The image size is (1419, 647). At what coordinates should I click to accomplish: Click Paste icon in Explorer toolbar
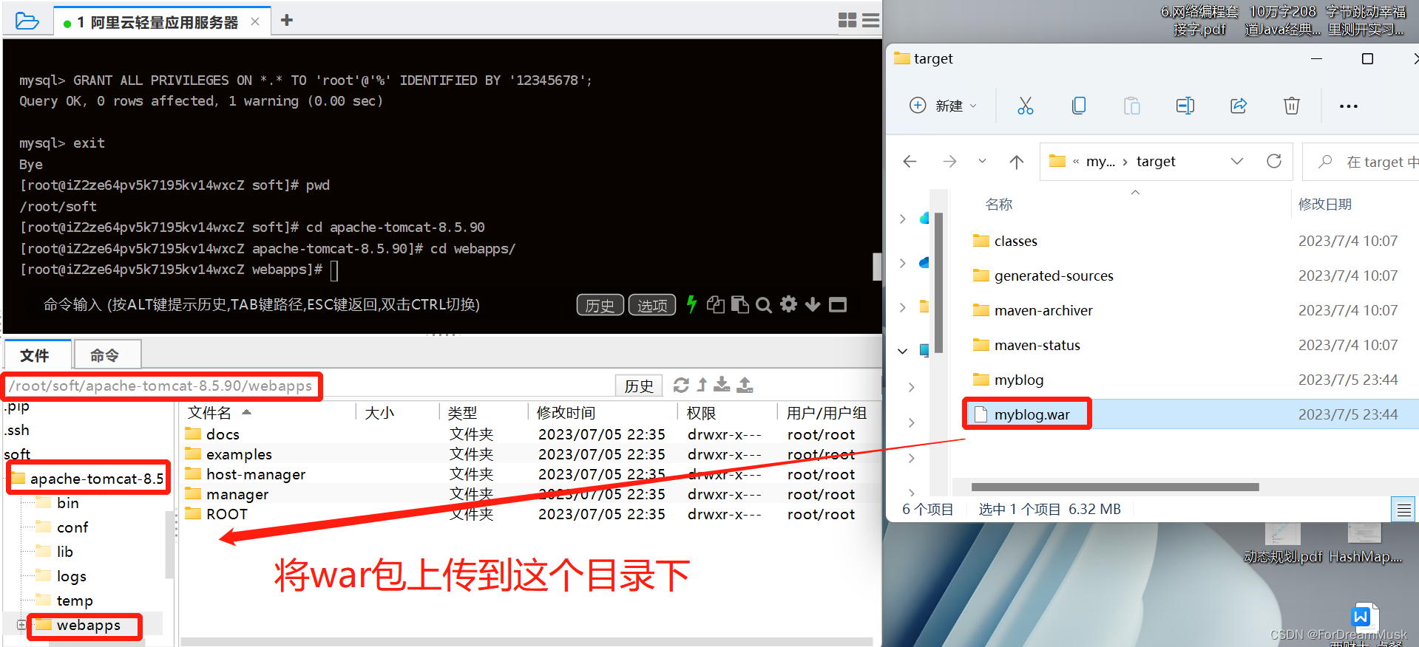point(1132,106)
